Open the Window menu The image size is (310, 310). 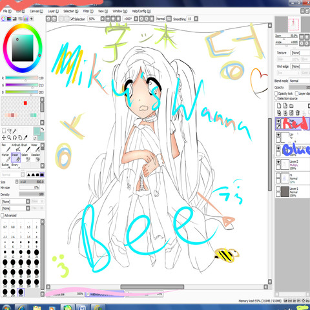[x=120, y=11]
